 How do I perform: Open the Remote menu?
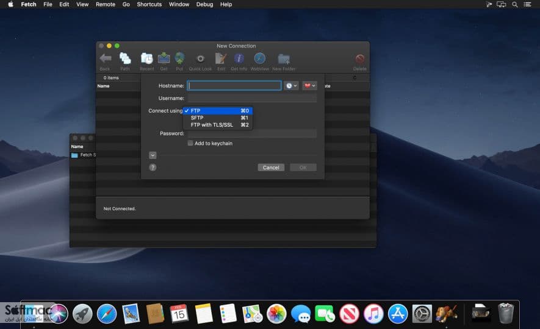coord(106,4)
